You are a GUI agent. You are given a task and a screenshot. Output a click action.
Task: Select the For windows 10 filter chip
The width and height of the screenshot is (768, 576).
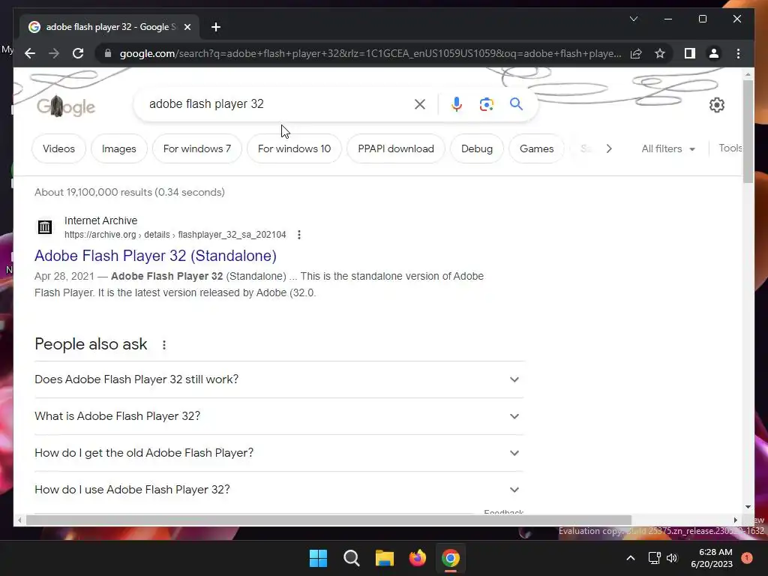click(x=294, y=149)
